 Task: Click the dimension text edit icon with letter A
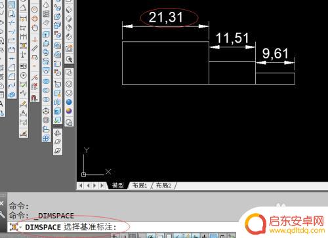(23, 113)
